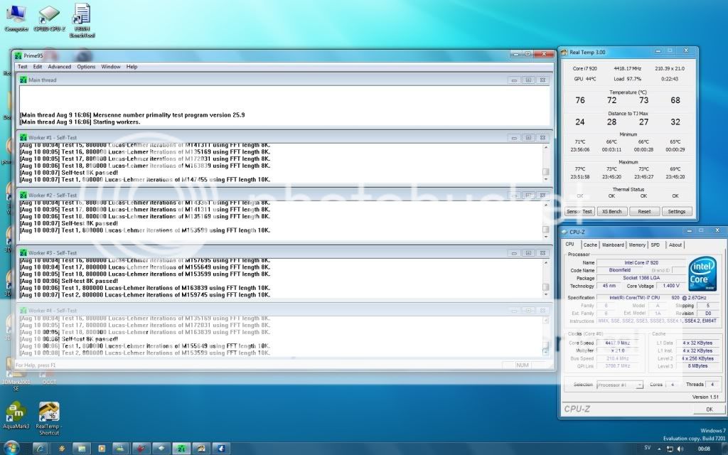Open the CPUID CPU-Z desktop shortcut

coord(49,18)
